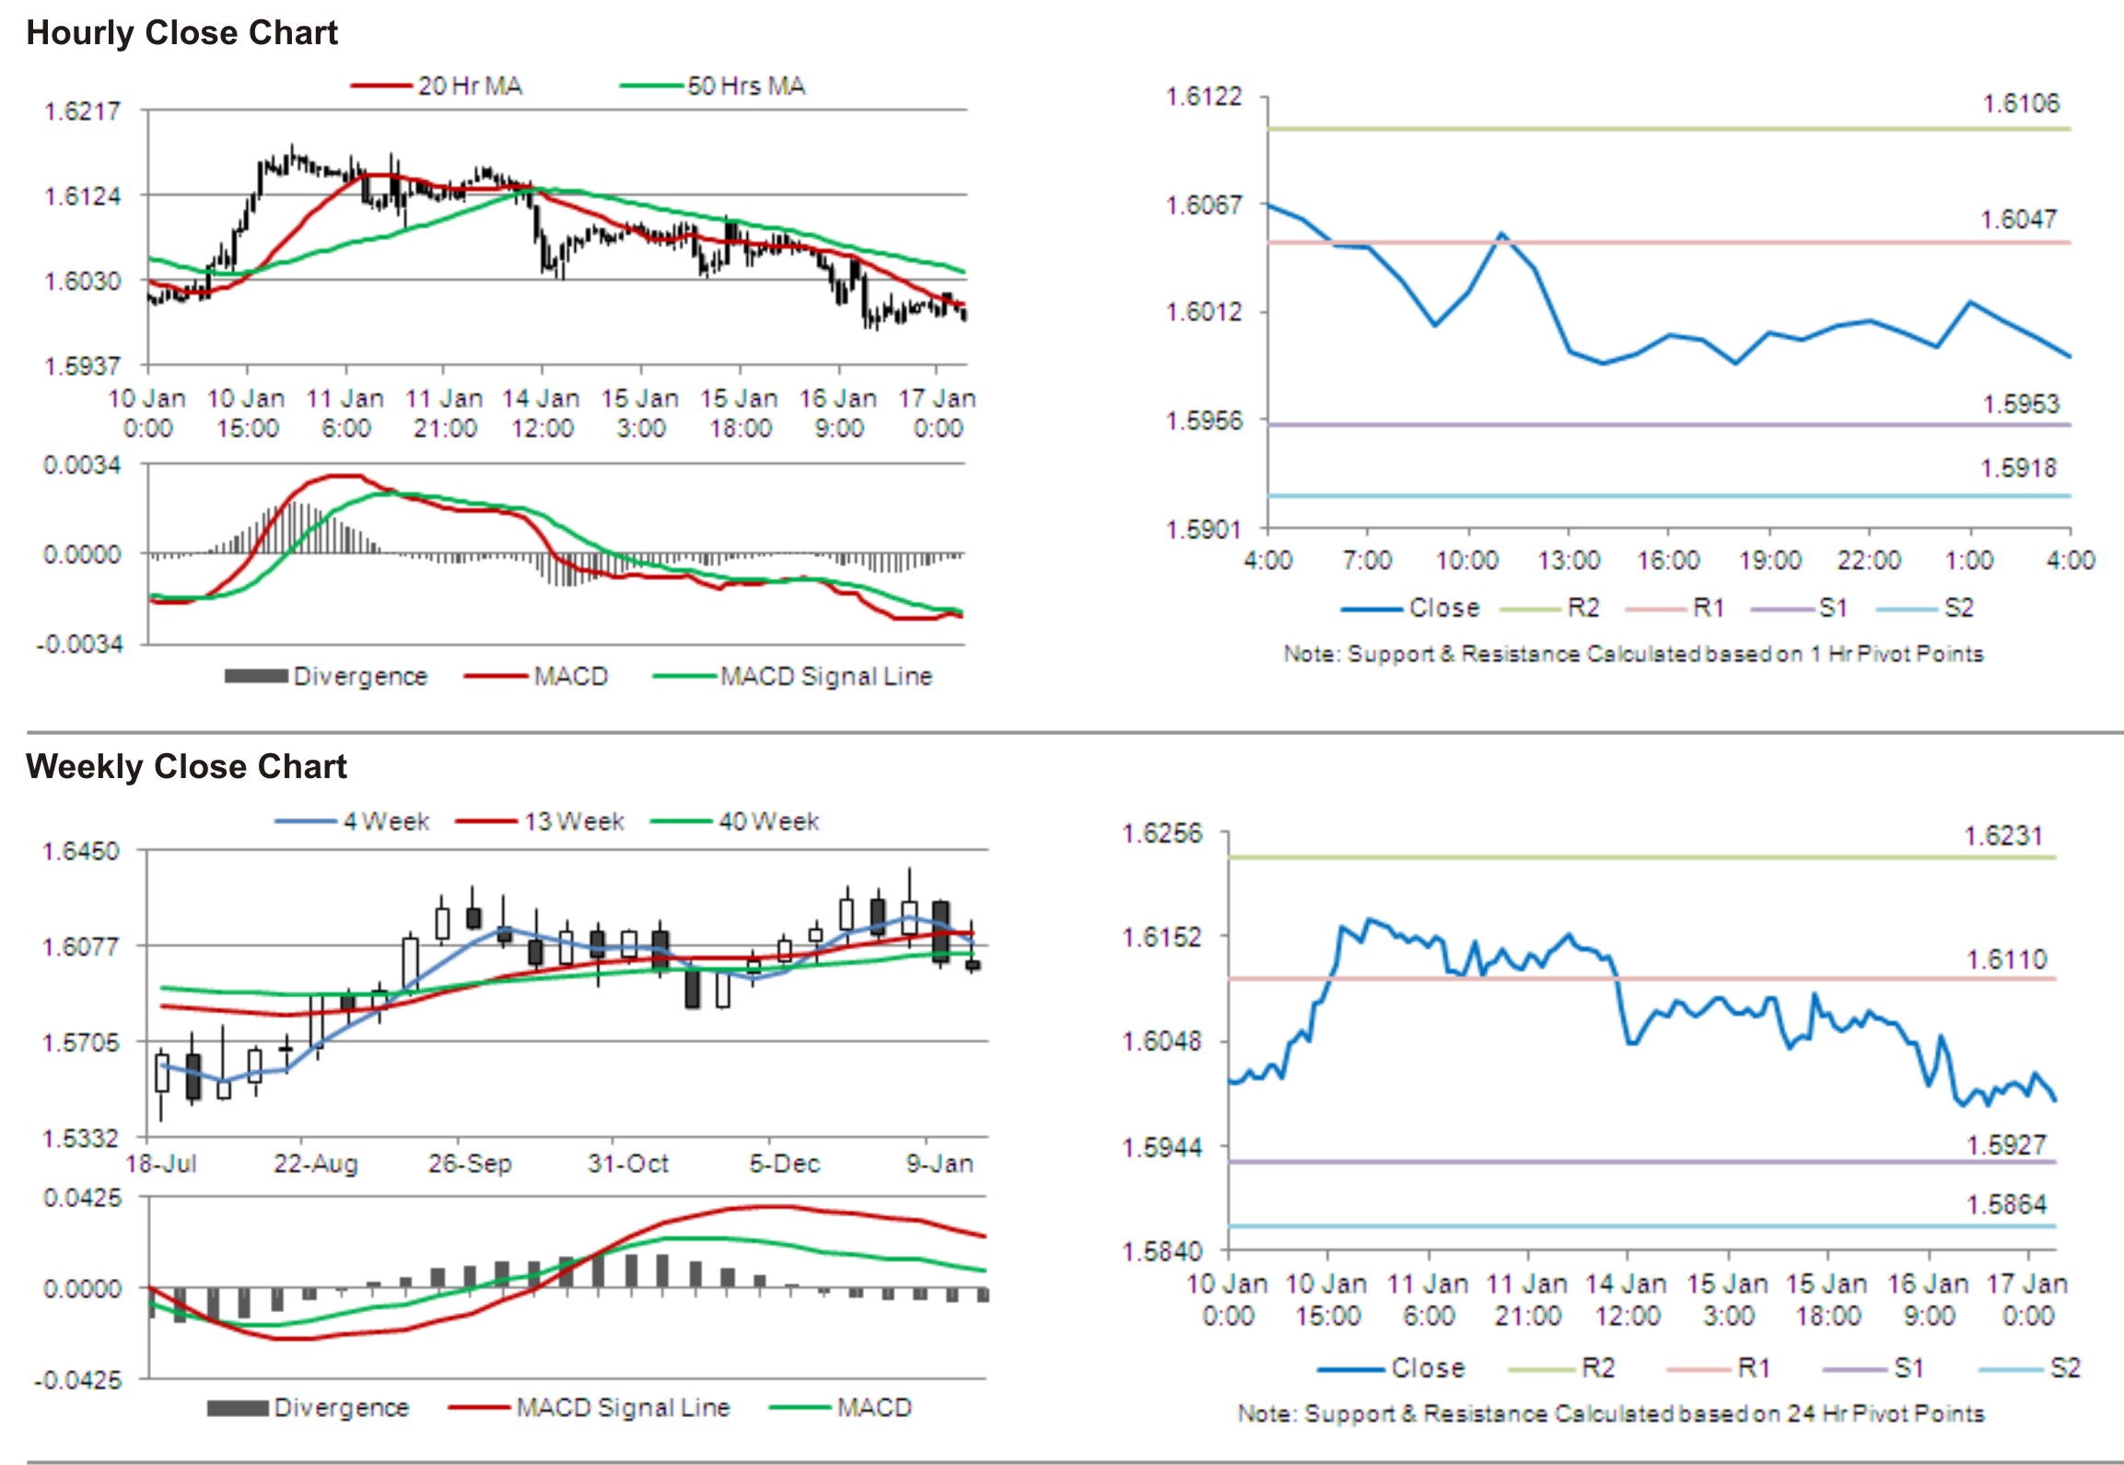
Task: Click the 1.6077 y-axis value
Action: [x=81, y=947]
